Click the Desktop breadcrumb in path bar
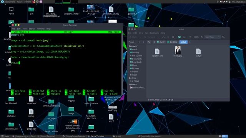Image resolution: width=246 pixels, height=138 pixels. (172, 42)
